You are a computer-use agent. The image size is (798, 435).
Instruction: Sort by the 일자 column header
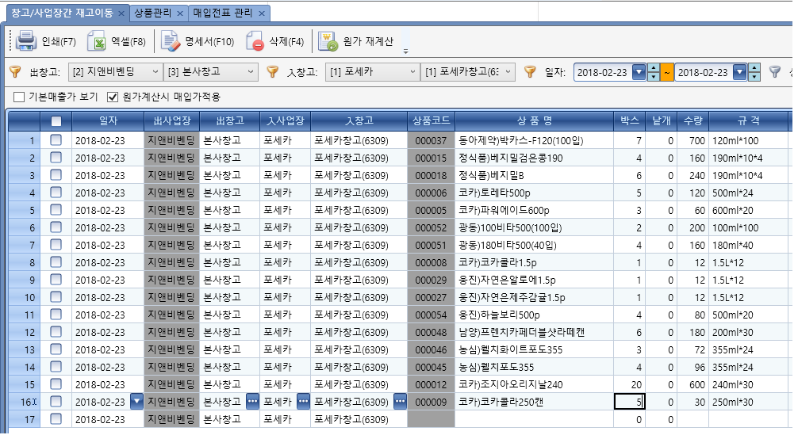[108, 121]
